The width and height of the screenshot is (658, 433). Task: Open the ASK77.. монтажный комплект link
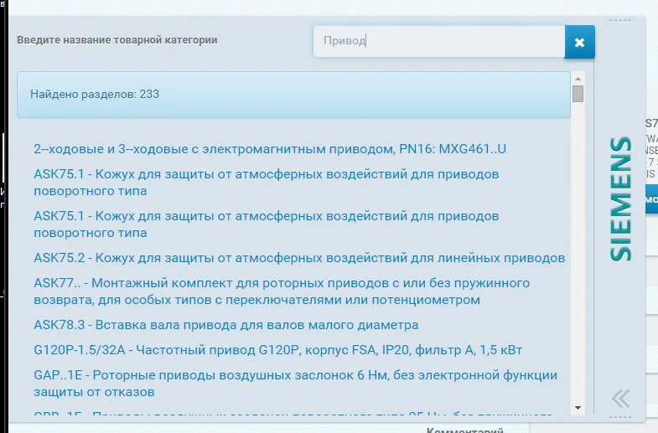point(282,291)
